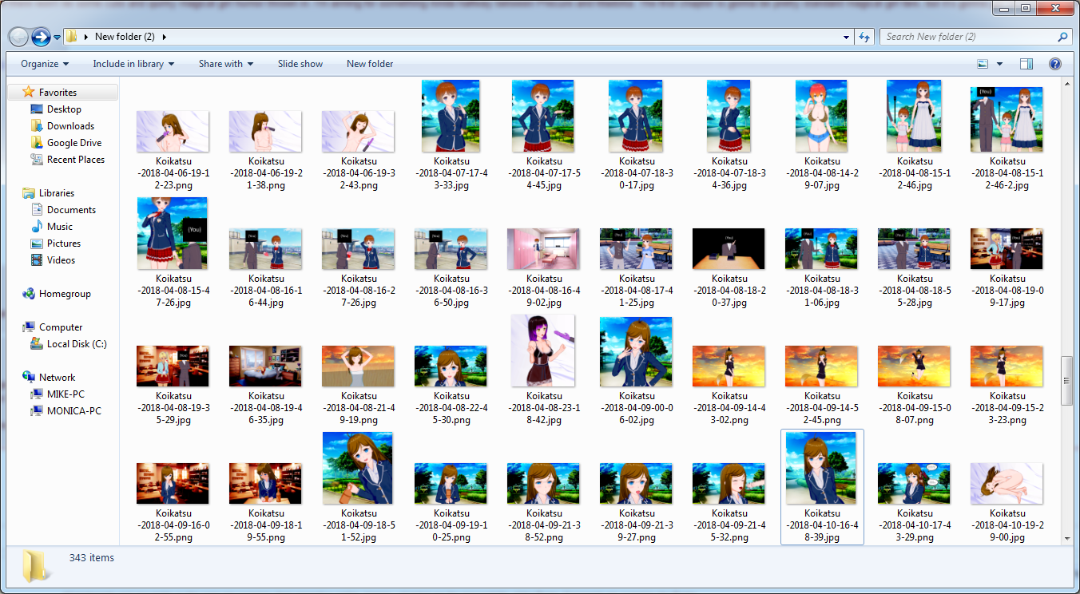Select thumbnail Koikatsu-2018-04-08-16-49-02.jpg
1080x594 pixels.
pos(544,249)
